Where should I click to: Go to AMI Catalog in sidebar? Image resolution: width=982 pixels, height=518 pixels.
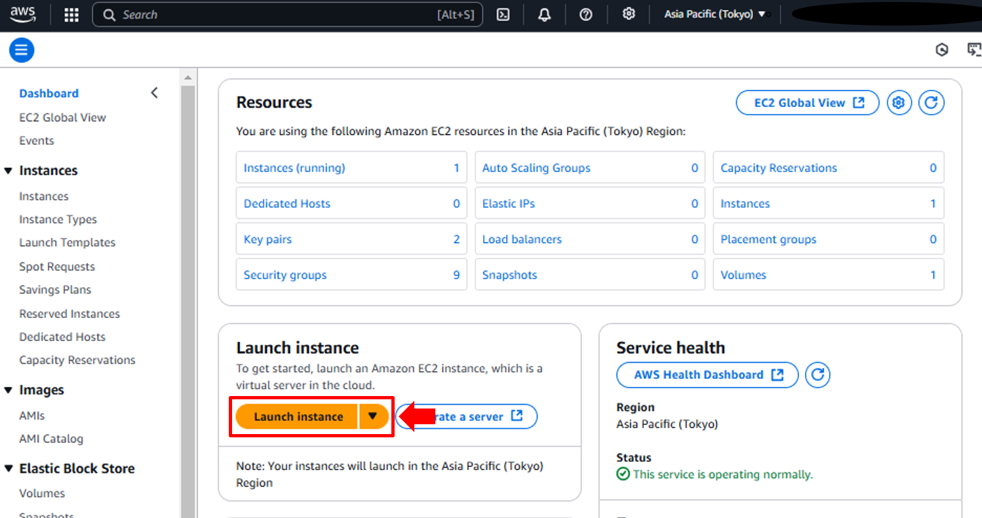(51, 439)
